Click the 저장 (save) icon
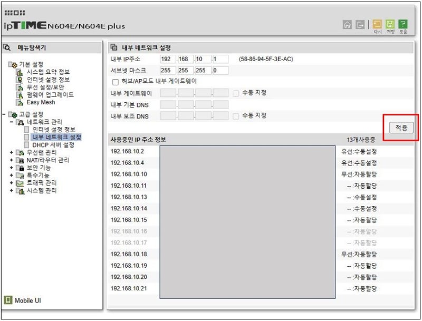The height and width of the screenshot is (321, 422). (x=390, y=25)
